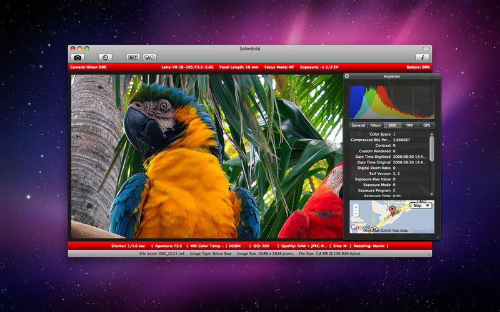Switch to the GPS tab
500x312 pixels.
426,125
